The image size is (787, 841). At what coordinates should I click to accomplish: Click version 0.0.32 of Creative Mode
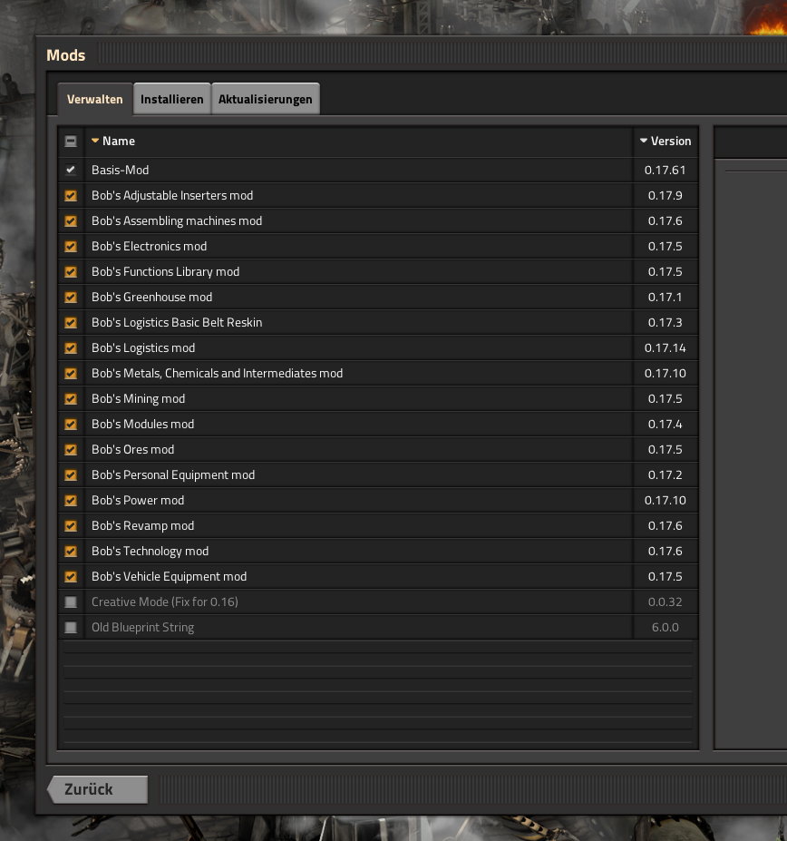pyautogui.click(x=666, y=602)
